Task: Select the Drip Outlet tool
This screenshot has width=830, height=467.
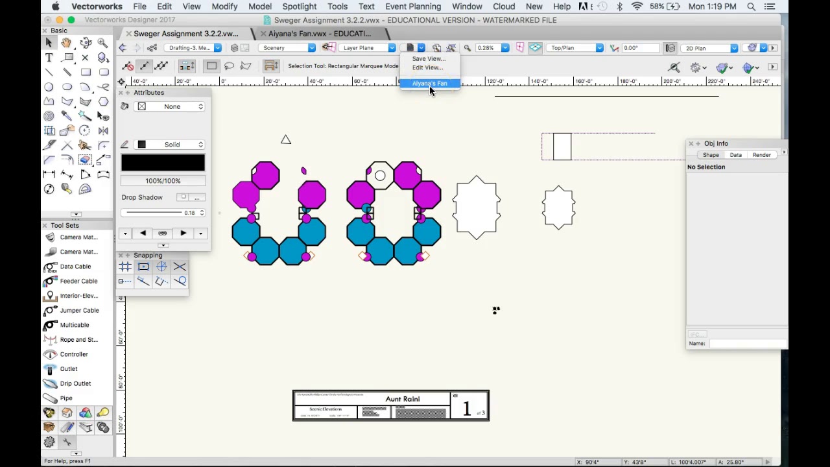Action: coord(75,383)
